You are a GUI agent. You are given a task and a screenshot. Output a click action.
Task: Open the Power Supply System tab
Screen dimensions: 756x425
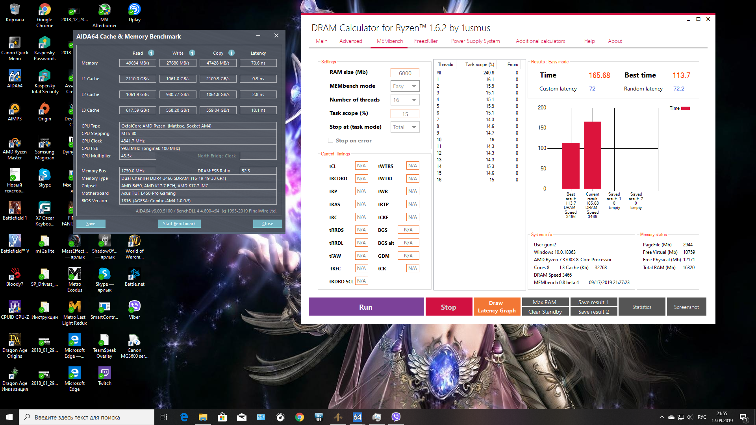pos(475,41)
